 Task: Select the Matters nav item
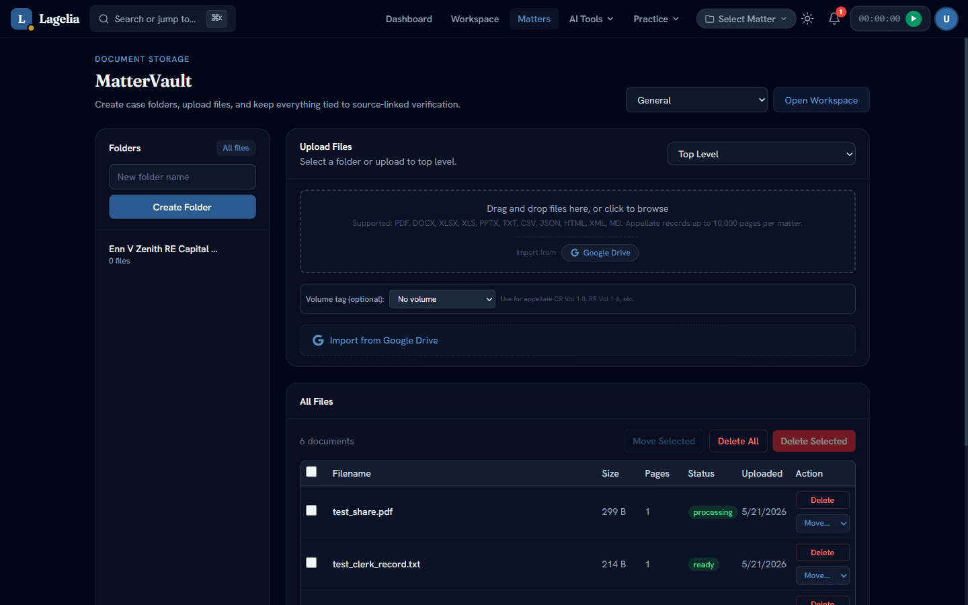[x=534, y=19]
